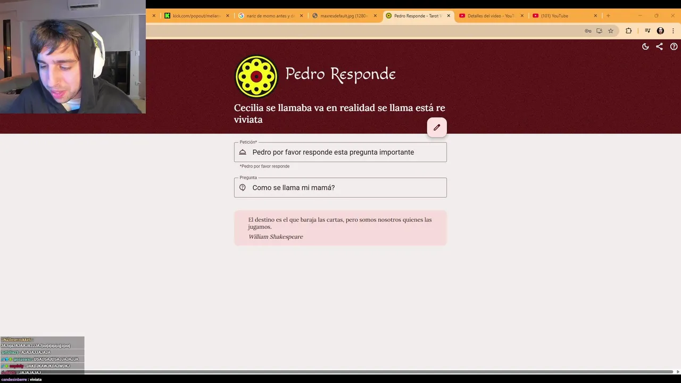Click the install app icon in address bar

click(599, 31)
